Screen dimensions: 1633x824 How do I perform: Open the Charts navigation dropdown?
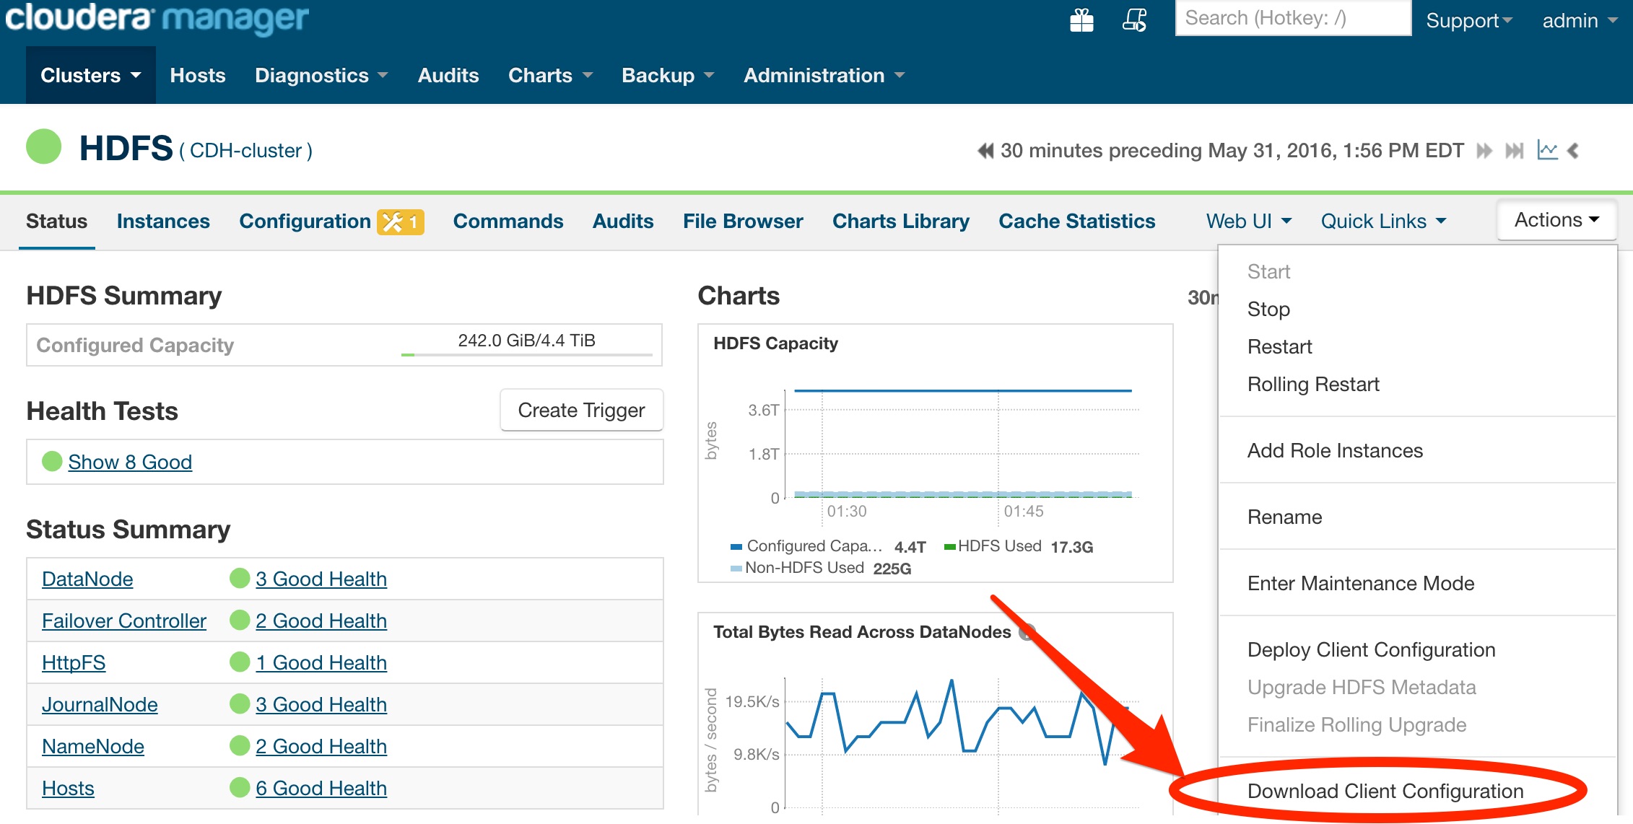click(x=550, y=75)
